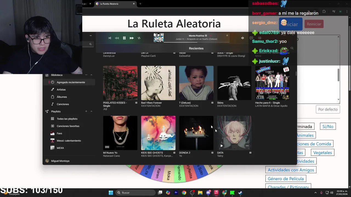The height and width of the screenshot is (197, 351).
Task: Click the Recientes section heading
Action: pos(196,48)
